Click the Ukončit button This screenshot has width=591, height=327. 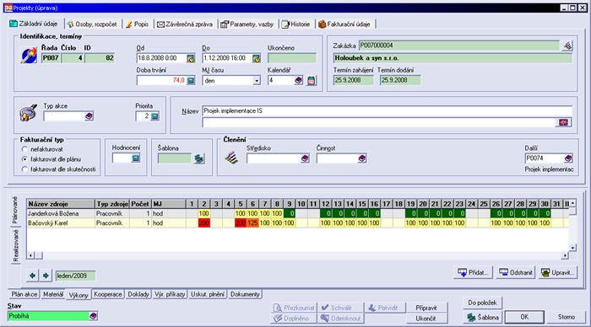click(426, 319)
